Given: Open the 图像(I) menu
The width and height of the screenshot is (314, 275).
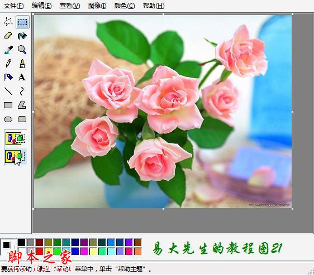Looking at the screenshot, I should 97,6.
